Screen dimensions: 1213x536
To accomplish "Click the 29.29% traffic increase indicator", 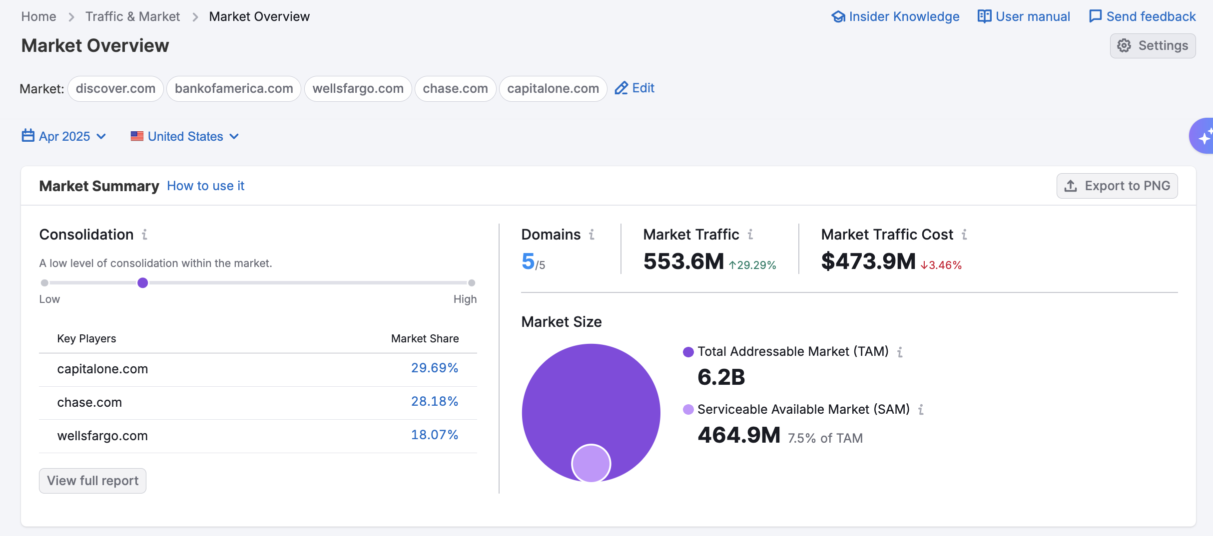I will tap(752, 265).
